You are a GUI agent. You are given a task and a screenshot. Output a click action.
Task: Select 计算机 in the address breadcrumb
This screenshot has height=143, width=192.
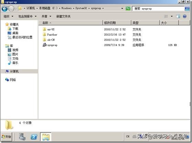click(x=31, y=8)
